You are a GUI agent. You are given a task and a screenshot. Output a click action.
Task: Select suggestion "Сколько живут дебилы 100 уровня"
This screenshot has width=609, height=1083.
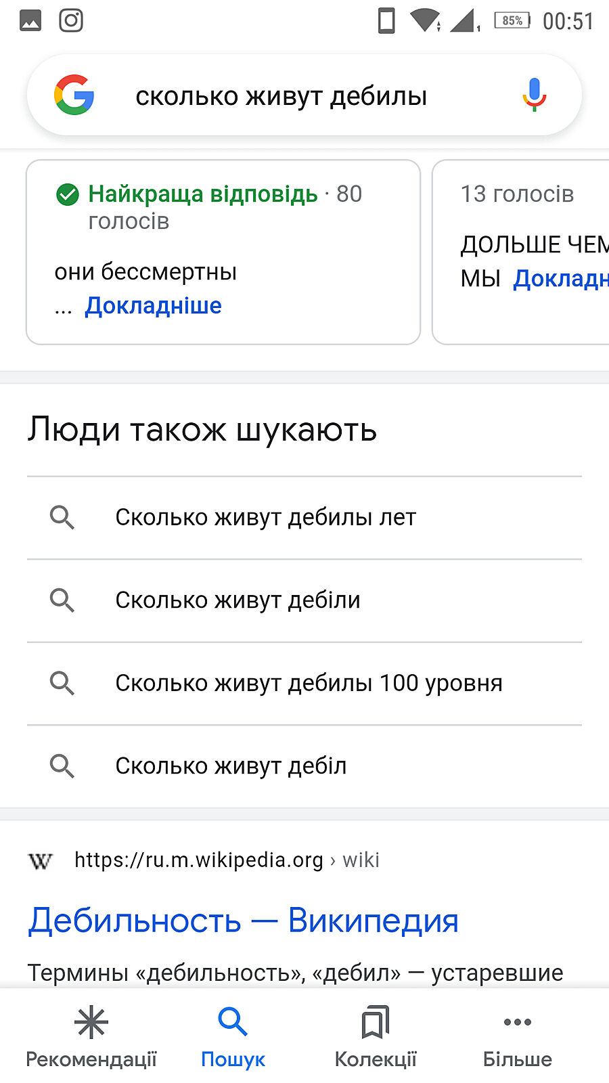click(x=309, y=684)
